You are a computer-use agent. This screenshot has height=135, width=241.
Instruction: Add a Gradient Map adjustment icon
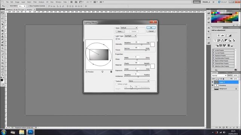[x=228, y=45]
